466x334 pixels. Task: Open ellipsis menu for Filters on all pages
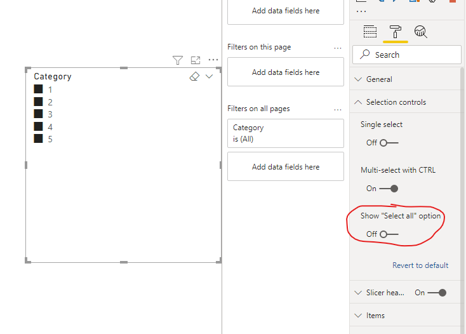[338, 110]
